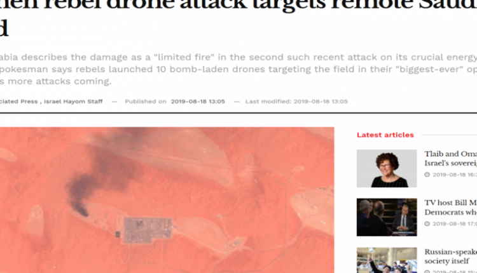Viewport: 477px width, 273px height.
Task: Click clock icon beside Tlaib article time
Action: coord(427,175)
